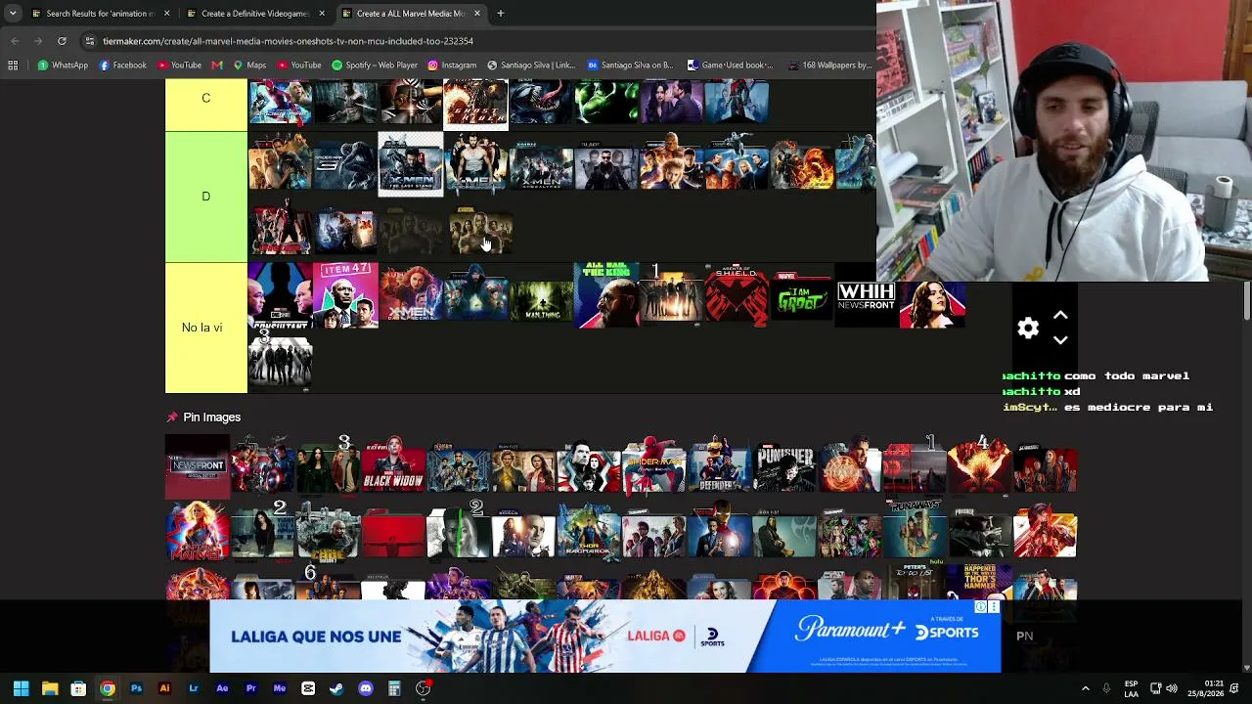Screen dimensions: 1252x704
Task: Pick the 'Punisher' poster from the pool
Action: tap(784, 468)
